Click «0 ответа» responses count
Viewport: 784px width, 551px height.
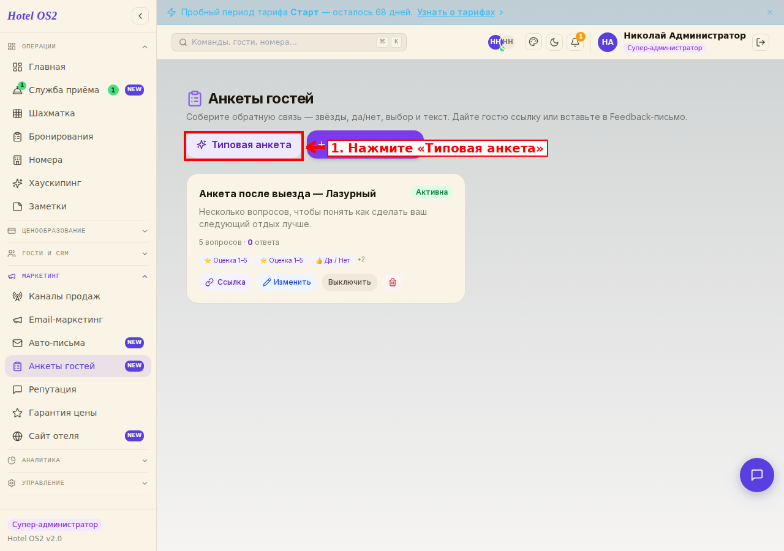point(263,242)
